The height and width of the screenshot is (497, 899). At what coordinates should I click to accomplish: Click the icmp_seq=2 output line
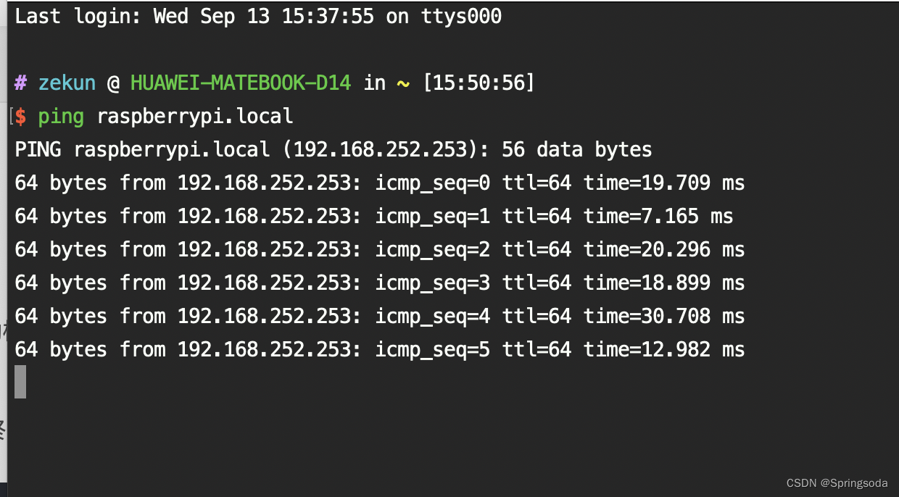[x=379, y=250]
